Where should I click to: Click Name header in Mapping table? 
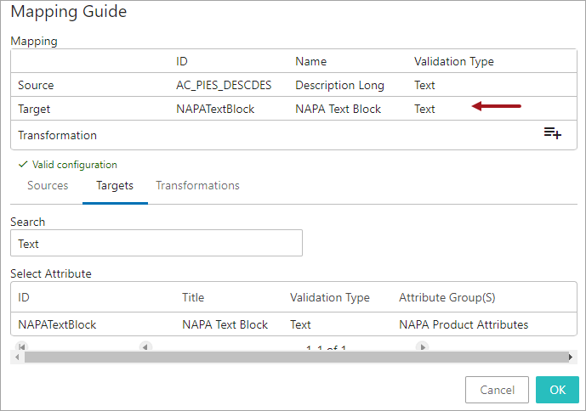click(310, 61)
